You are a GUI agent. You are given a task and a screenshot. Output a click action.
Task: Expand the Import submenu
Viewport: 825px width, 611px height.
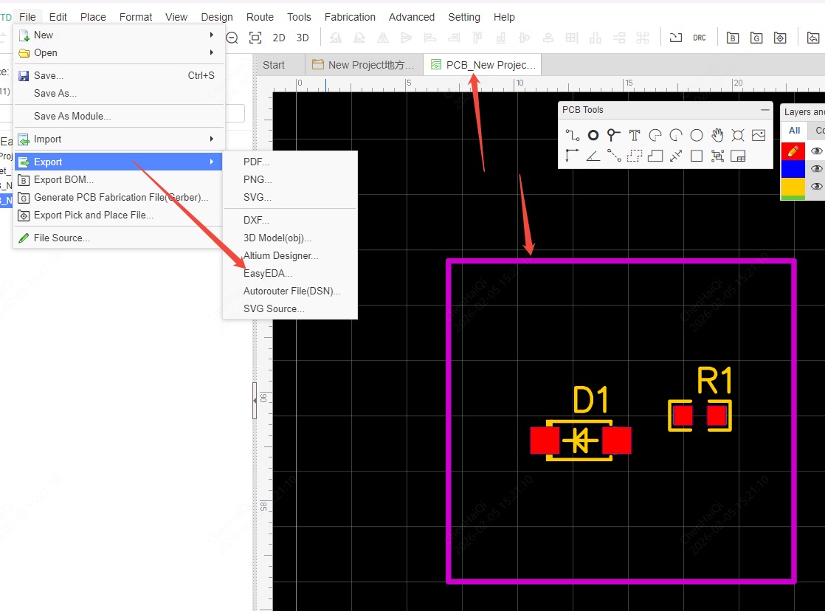212,139
